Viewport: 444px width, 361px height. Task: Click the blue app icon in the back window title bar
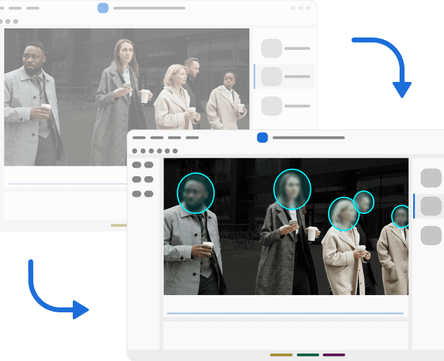103,8
